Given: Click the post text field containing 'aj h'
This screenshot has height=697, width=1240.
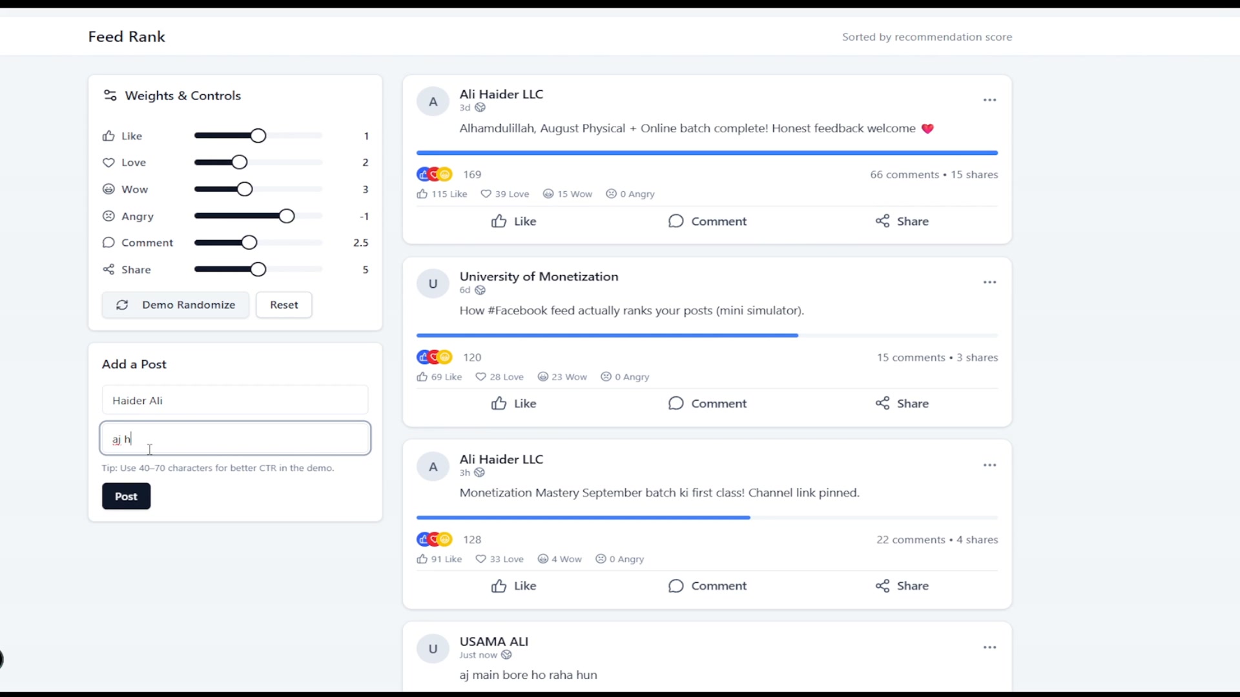Looking at the screenshot, I should pos(235,439).
